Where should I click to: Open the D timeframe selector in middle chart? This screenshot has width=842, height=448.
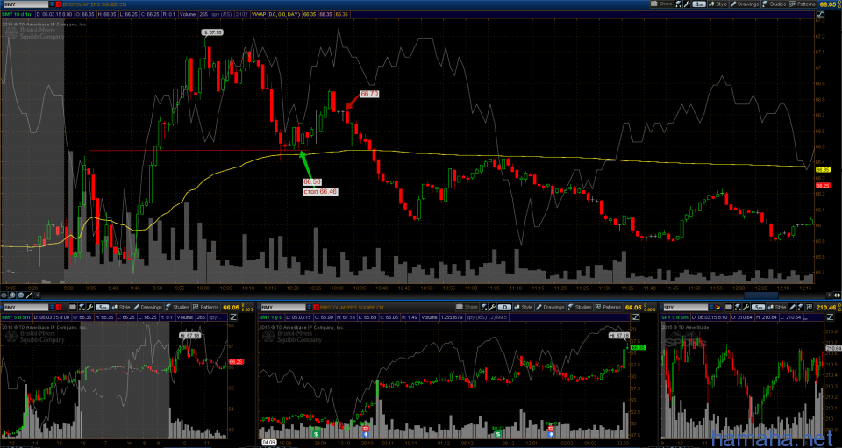click(x=505, y=308)
